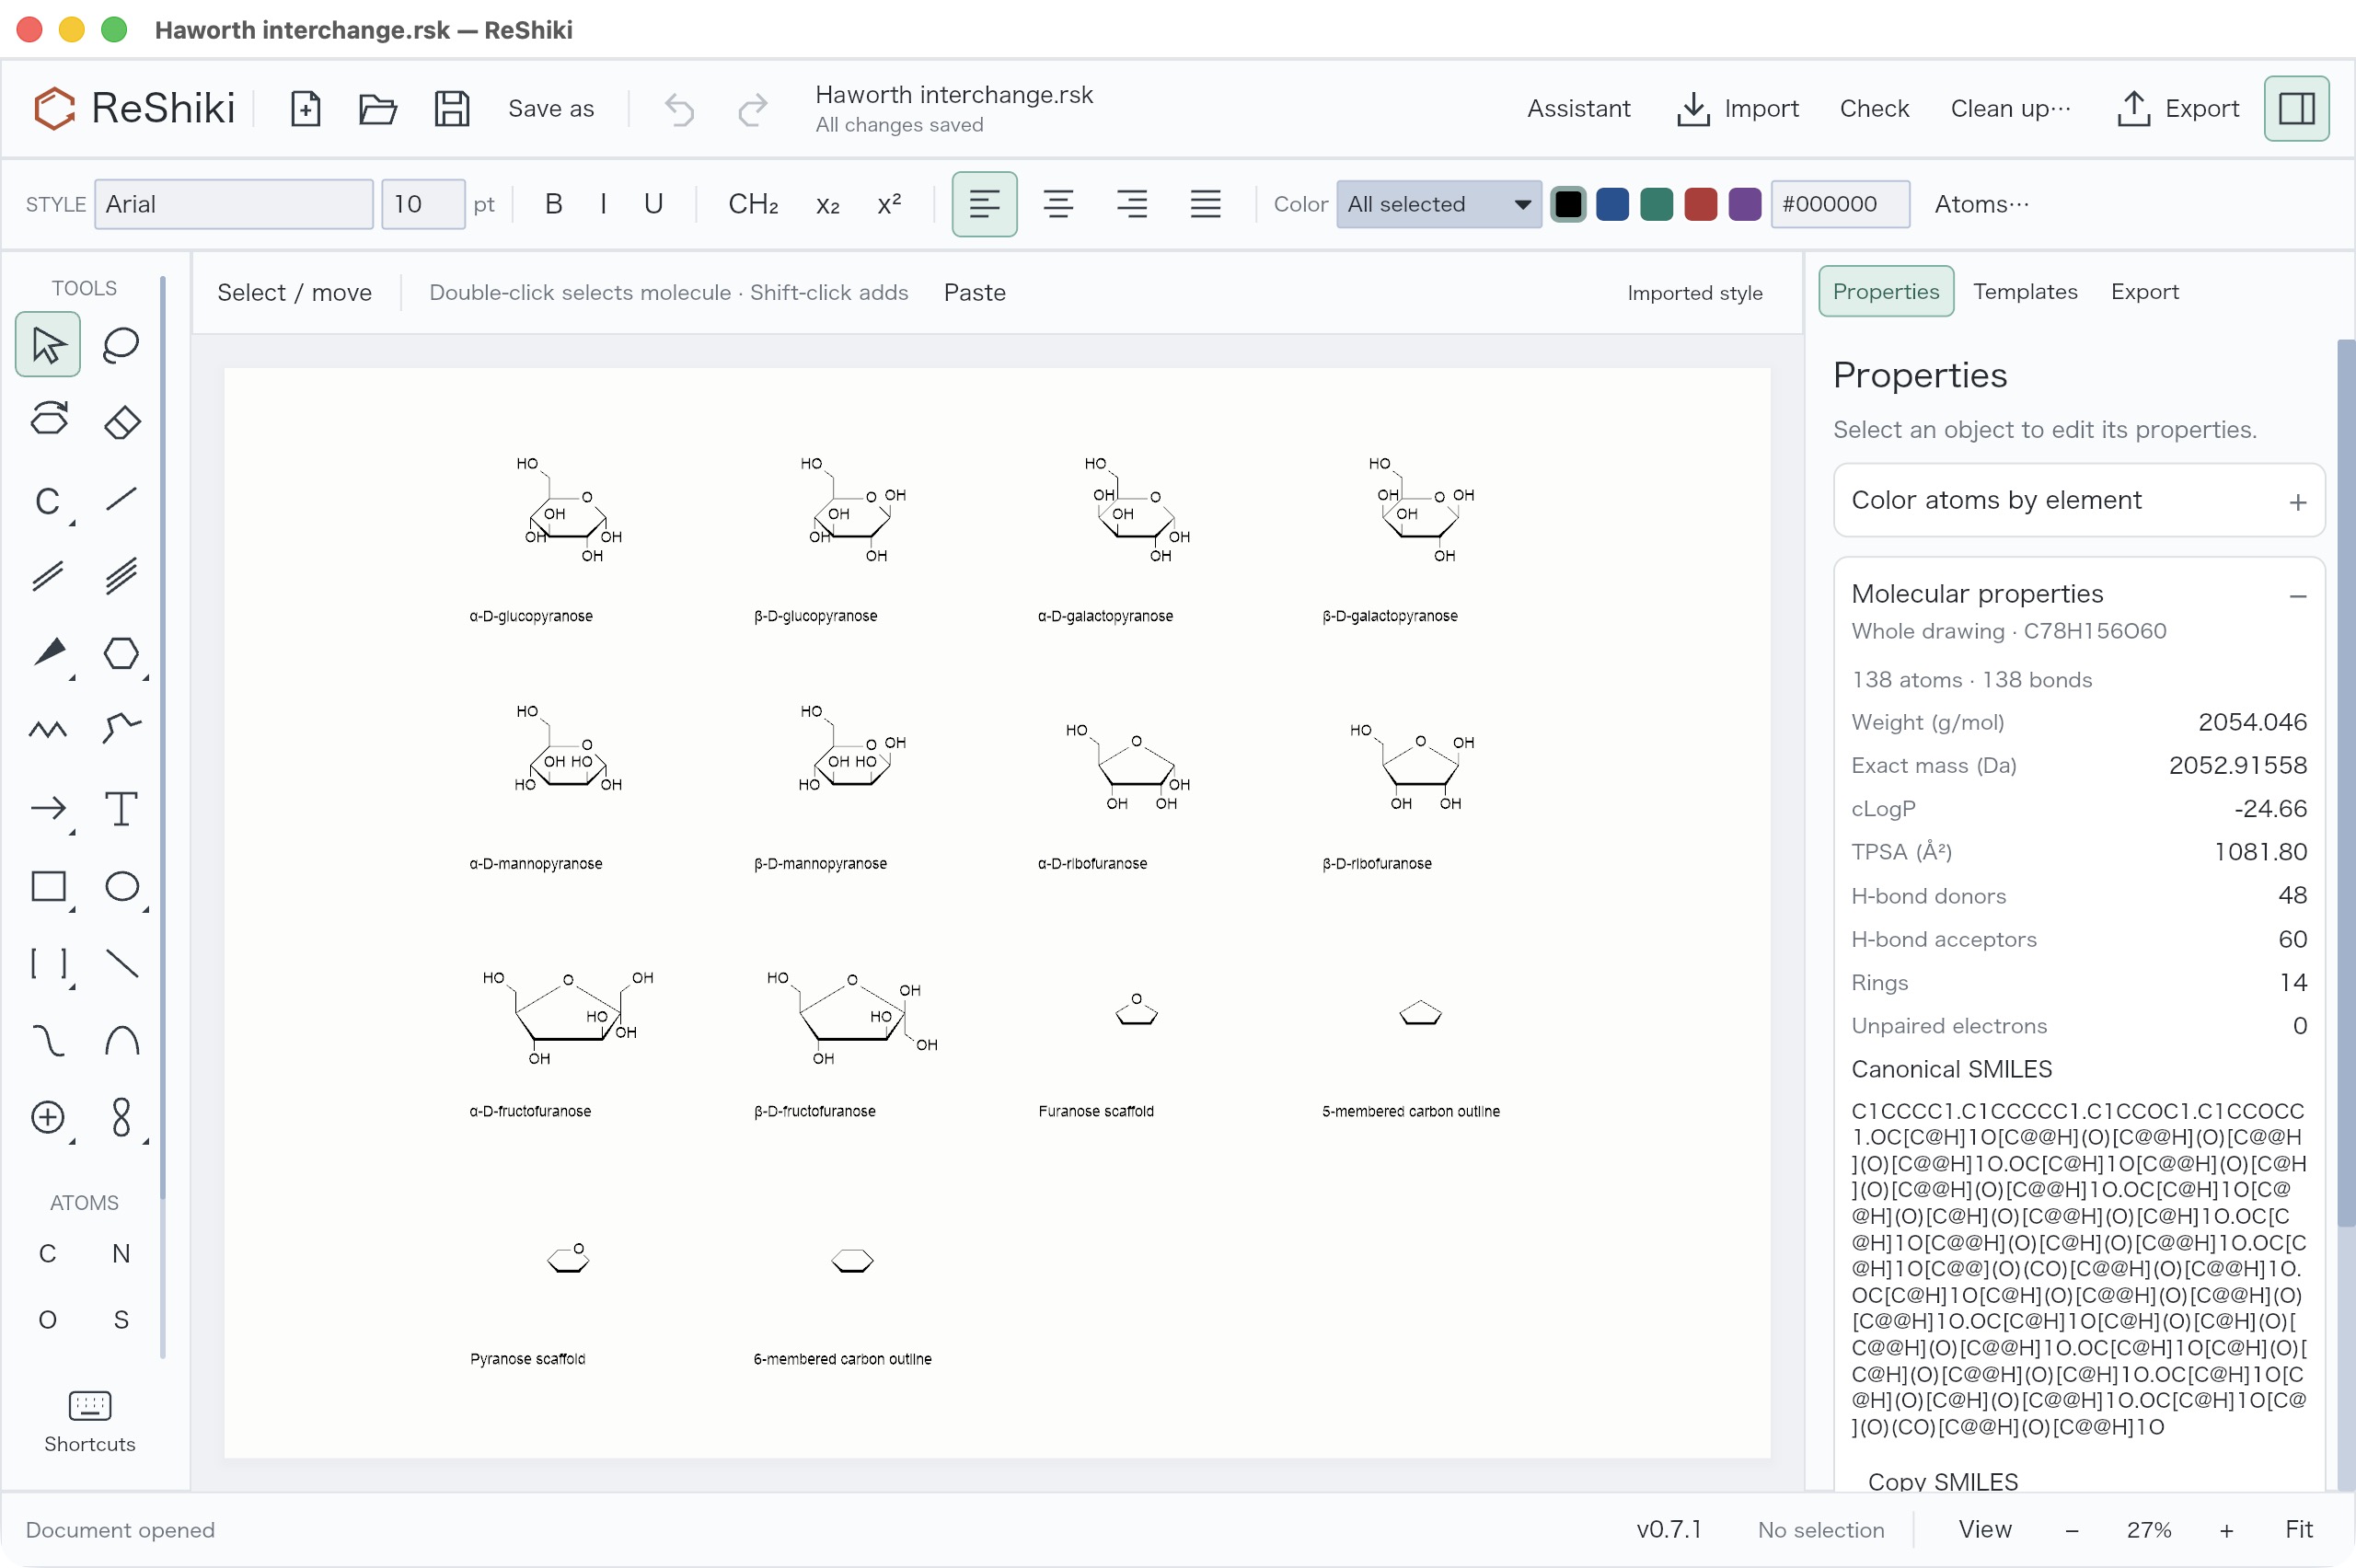Run the structure Check

1873,108
